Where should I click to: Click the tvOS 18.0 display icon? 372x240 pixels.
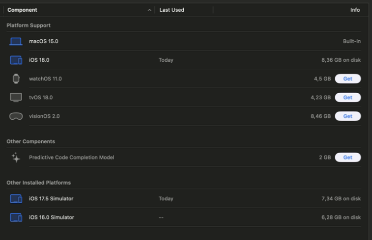(x=16, y=97)
